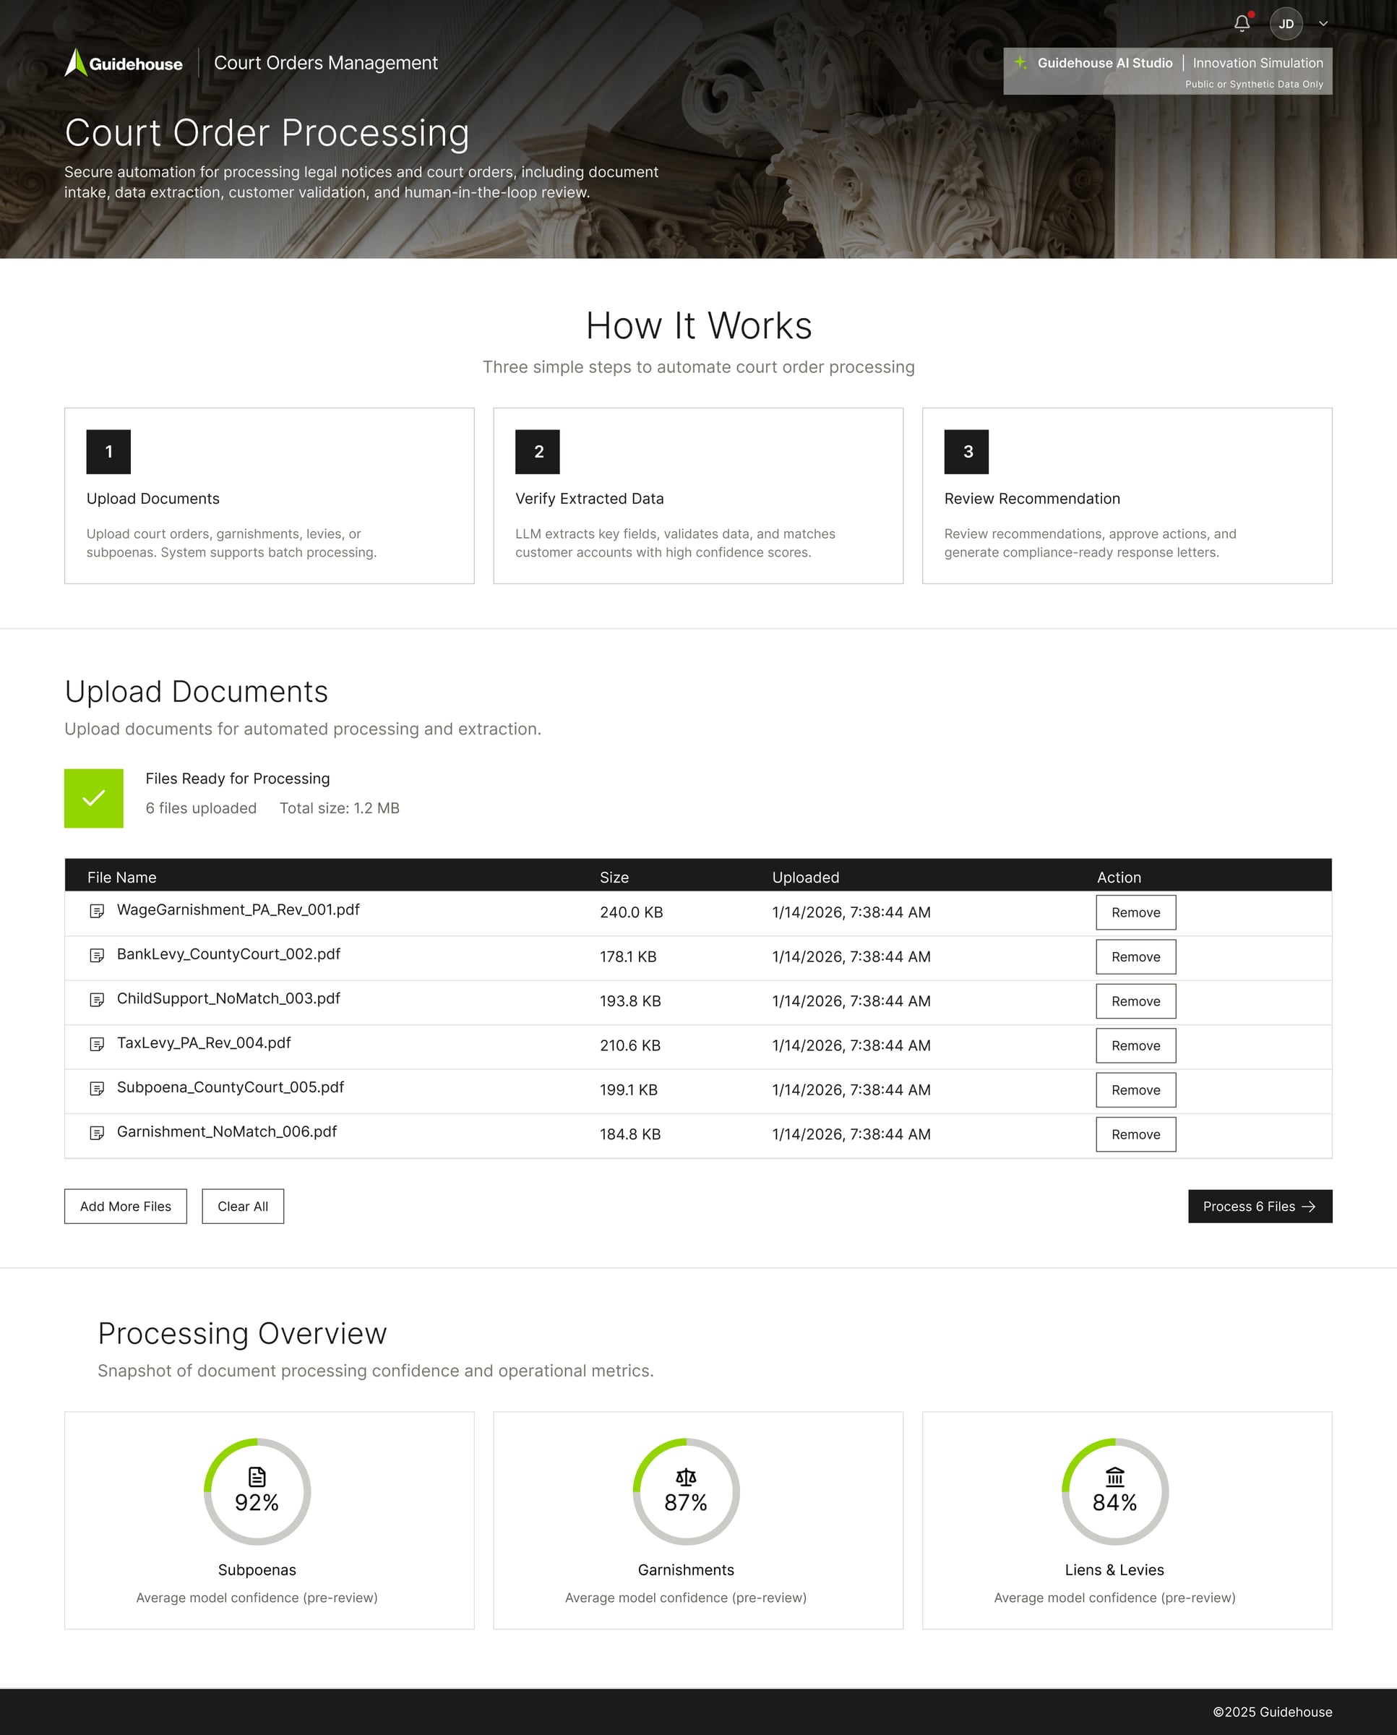1397x1735 pixels.
Task: Select Court Orders Management in the header
Action: [325, 63]
